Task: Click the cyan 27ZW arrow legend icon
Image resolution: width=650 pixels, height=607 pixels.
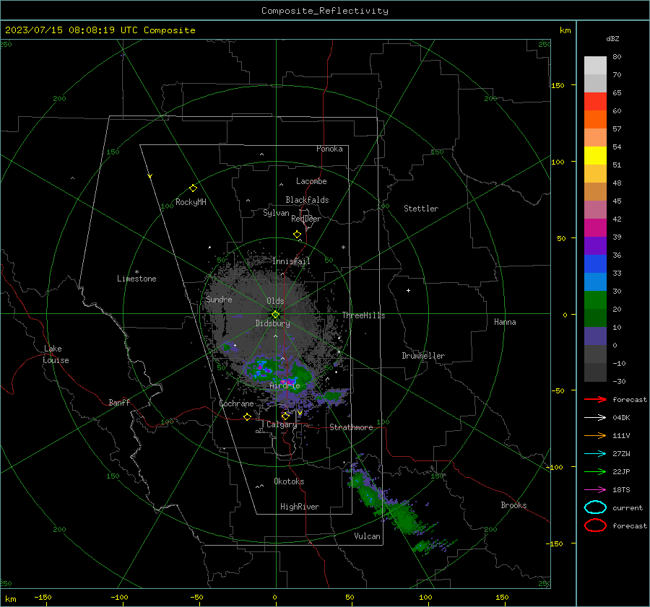Action: point(595,454)
